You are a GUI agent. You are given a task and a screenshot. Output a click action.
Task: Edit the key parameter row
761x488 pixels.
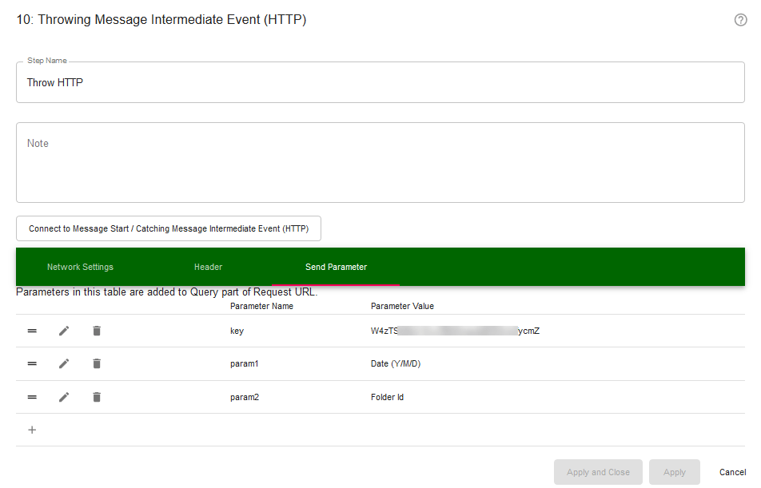point(64,330)
